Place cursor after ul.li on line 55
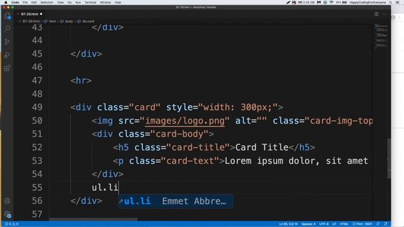 (119, 188)
